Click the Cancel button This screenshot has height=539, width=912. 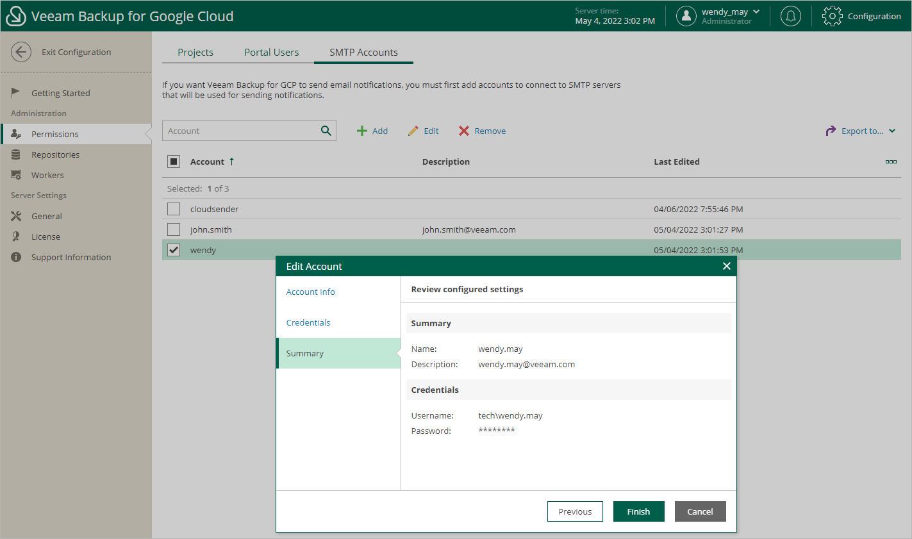click(x=700, y=511)
